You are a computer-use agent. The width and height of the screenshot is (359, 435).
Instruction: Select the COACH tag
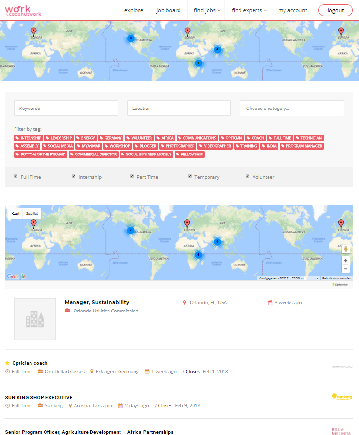(x=255, y=138)
